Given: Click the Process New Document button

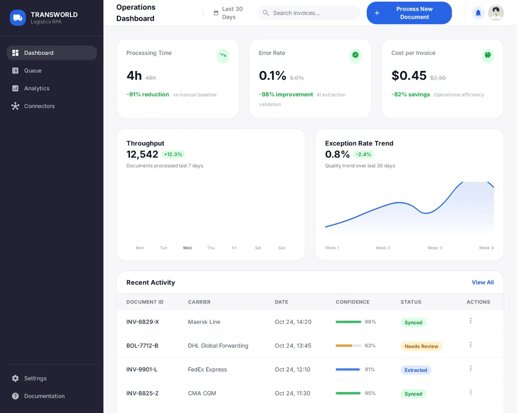Looking at the screenshot, I should 409,13.
